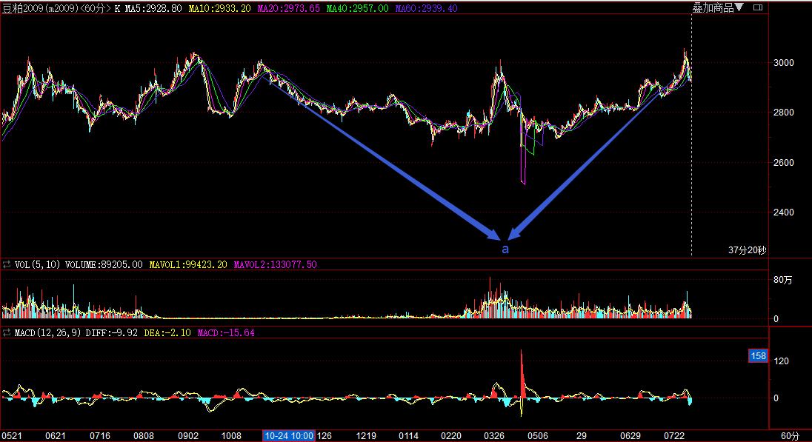Click the 0722 date on time axis
The image size is (812, 442).
click(674, 436)
